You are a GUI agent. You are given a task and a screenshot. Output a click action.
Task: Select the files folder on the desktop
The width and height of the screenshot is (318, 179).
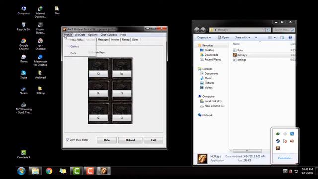pyautogui.click(x=57, y=10)
